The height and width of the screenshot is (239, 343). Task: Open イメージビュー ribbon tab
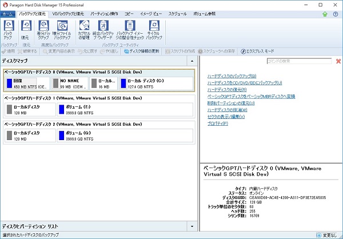pyautogui.click(x=151, y=14)
